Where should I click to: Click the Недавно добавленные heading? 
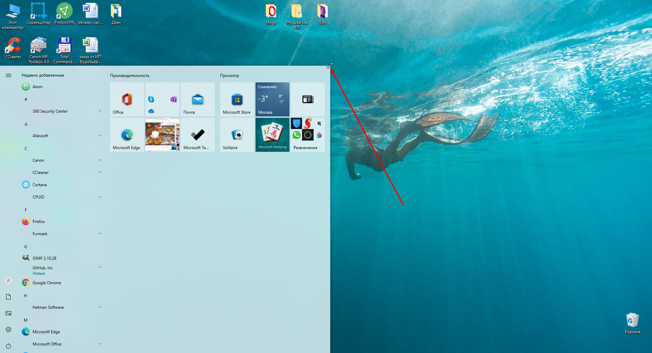point(43,75)
